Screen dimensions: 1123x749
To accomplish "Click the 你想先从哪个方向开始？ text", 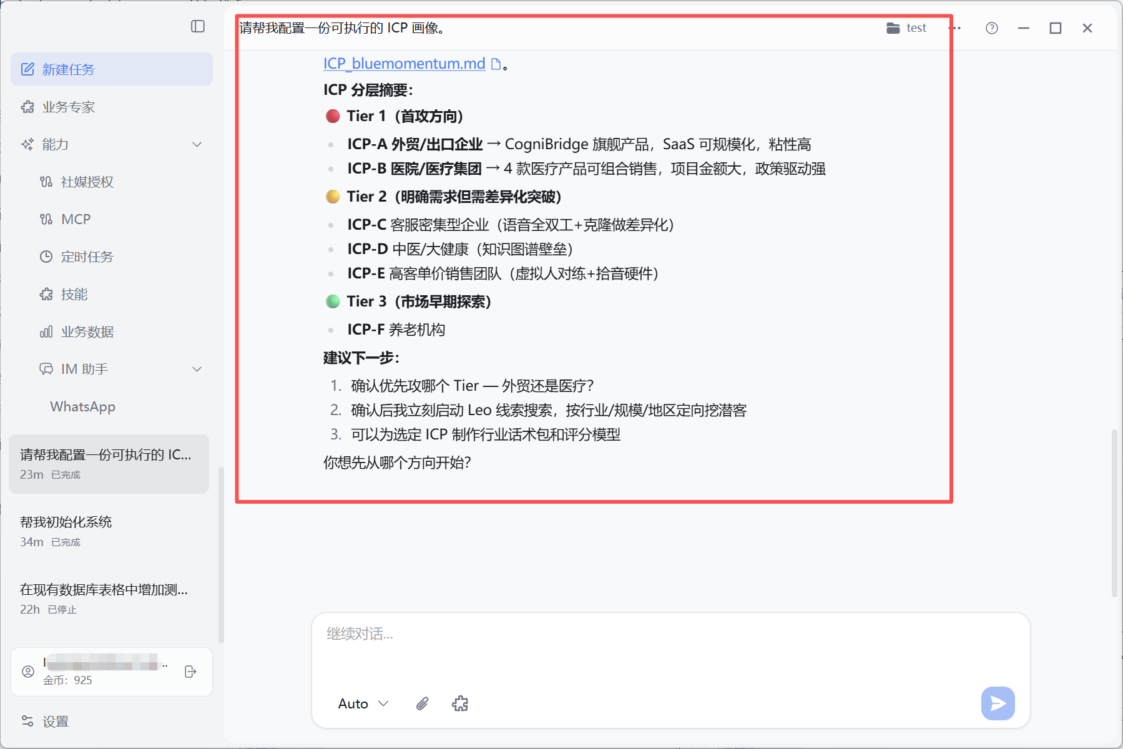I will (x=397, y=463).
